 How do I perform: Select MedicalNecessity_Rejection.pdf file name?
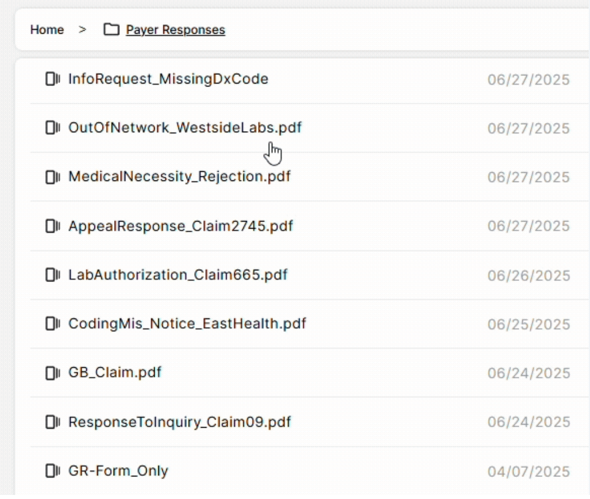(x=179, y=176)
